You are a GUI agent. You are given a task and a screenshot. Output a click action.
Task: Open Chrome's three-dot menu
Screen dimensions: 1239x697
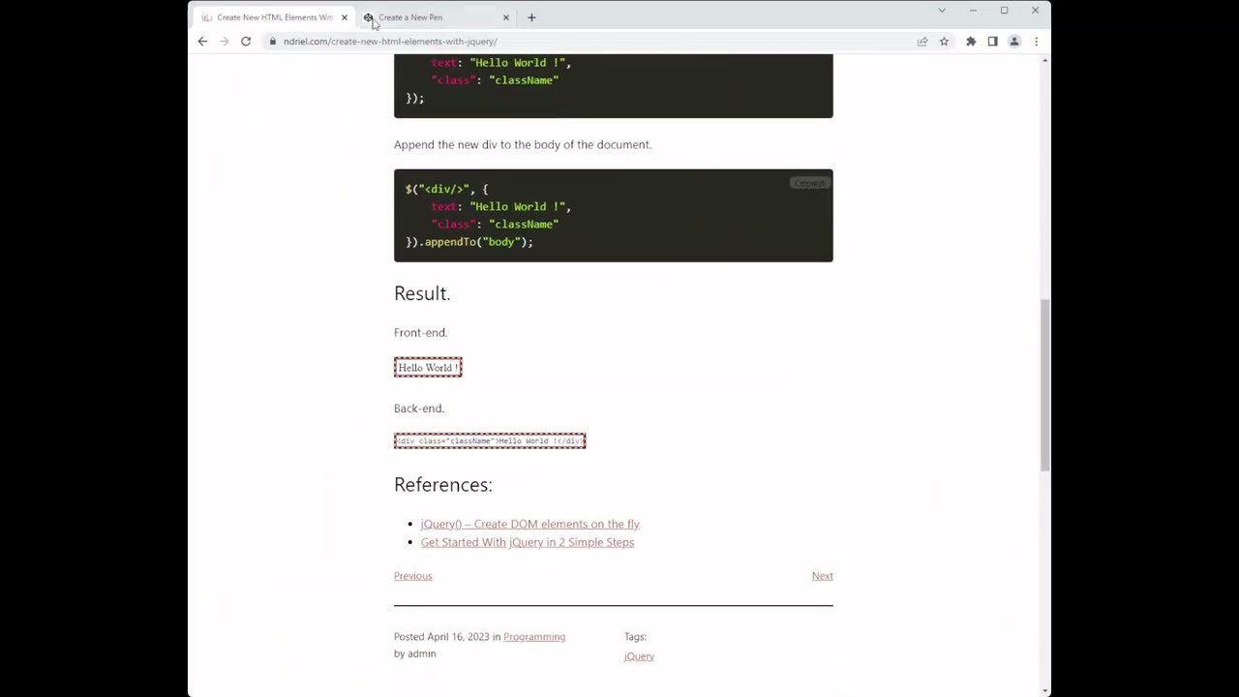click(1036, 42)
